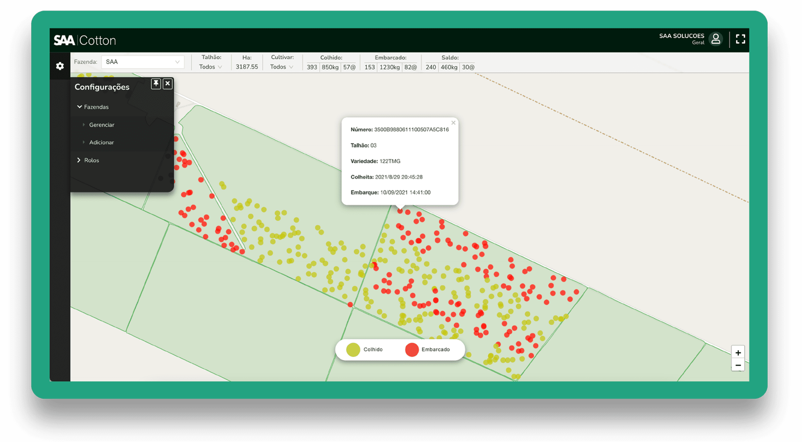
Task: Select Adicionar menu item
Action: click(101, 142)
